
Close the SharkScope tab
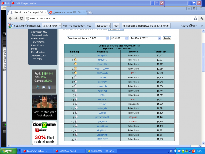pyautogui.click(x=45, y=12)
